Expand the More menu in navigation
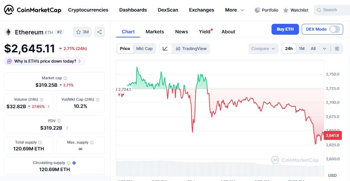350x181 pixels. tap(234, 10)
